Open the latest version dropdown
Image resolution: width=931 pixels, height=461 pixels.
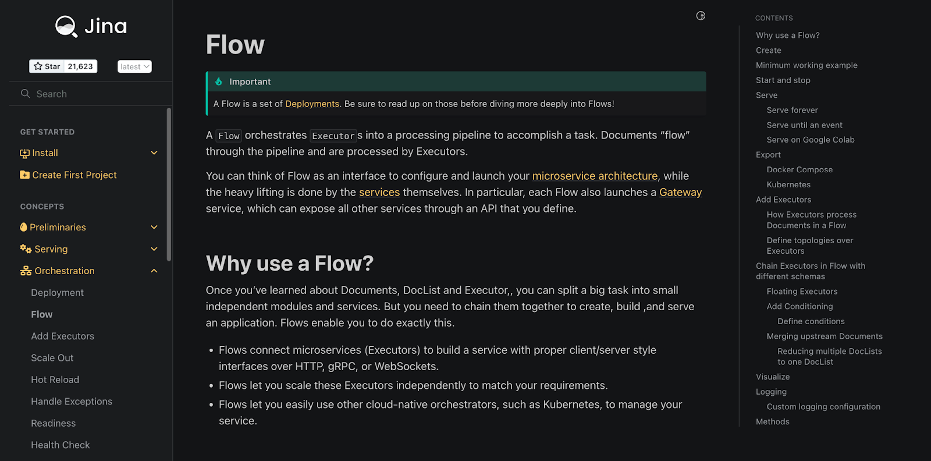[x=134, y=67]
